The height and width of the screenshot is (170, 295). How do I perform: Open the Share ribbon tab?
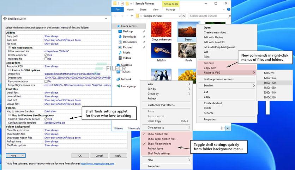[143, 9]
